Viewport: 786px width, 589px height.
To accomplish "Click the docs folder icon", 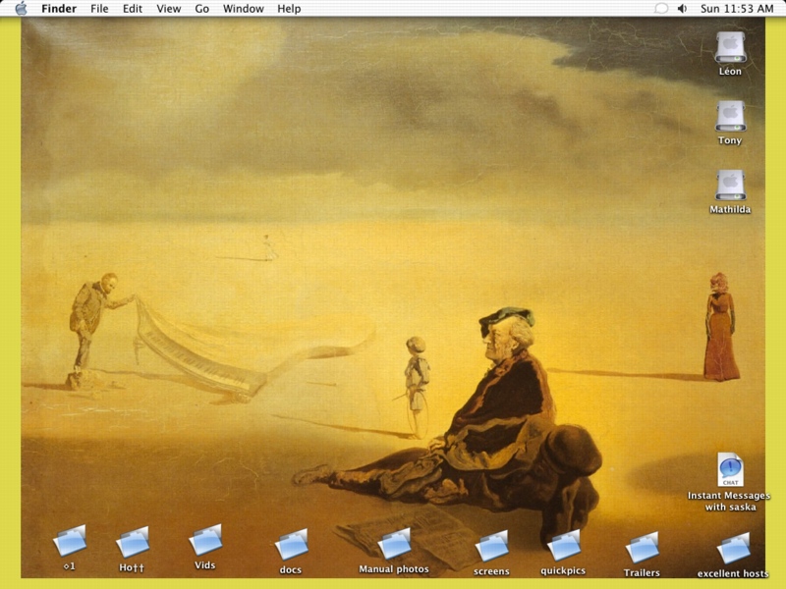I will point(291,544).
